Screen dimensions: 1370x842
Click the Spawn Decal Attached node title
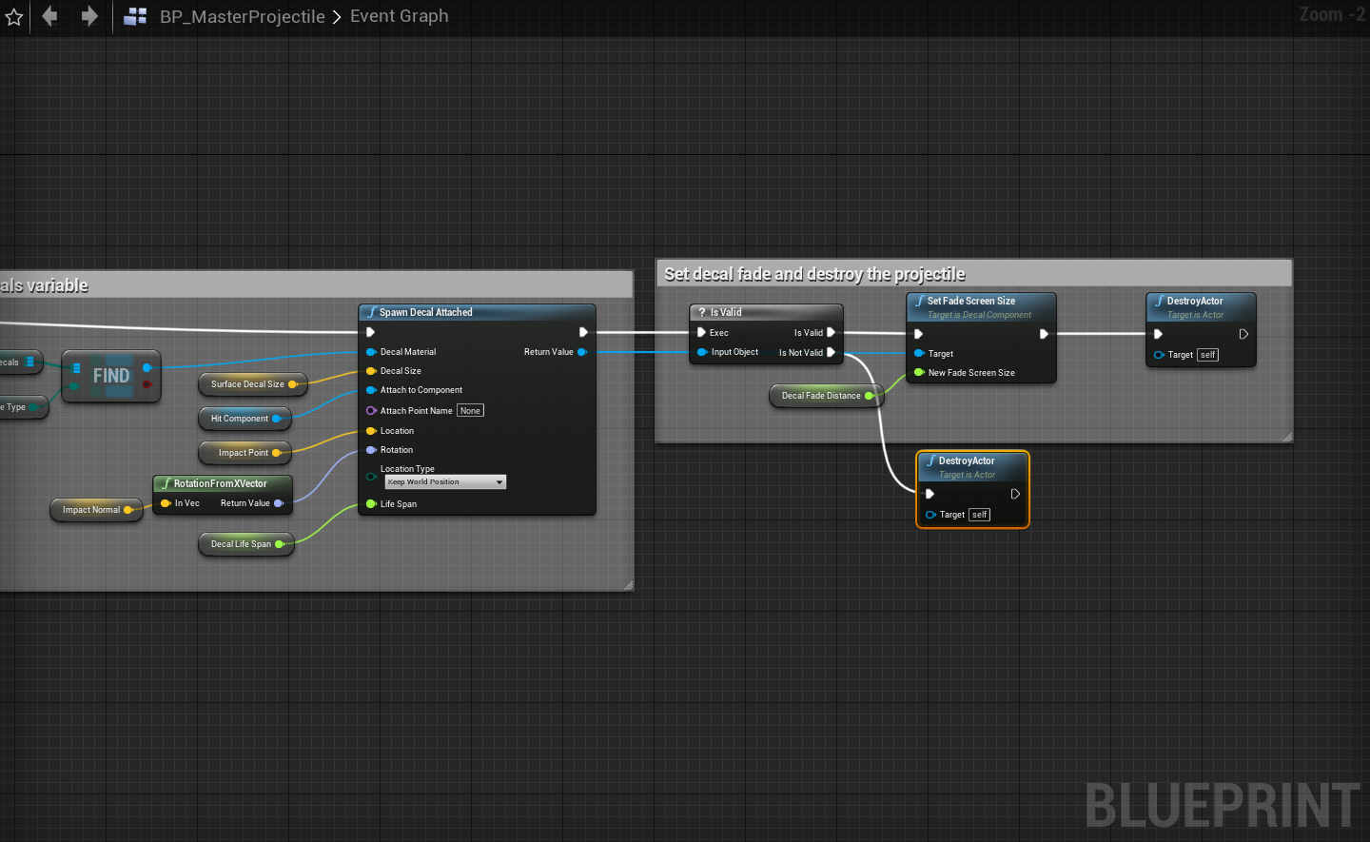[425, 312]
